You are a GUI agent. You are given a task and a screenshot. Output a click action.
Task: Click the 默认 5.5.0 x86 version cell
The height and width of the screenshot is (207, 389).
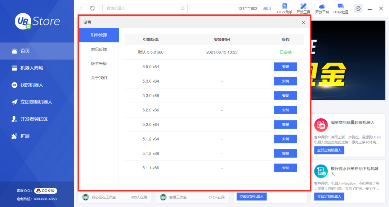point(151,52)
